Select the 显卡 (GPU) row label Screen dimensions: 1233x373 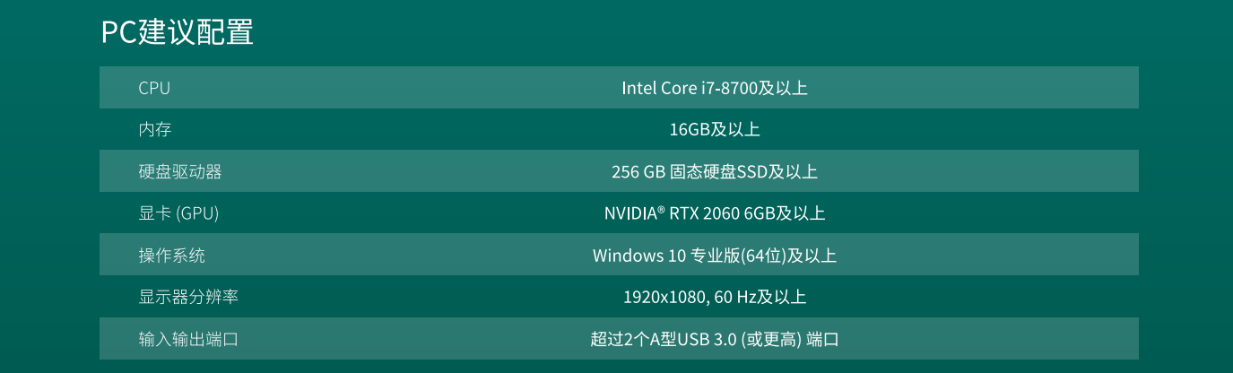coord(178,213)
